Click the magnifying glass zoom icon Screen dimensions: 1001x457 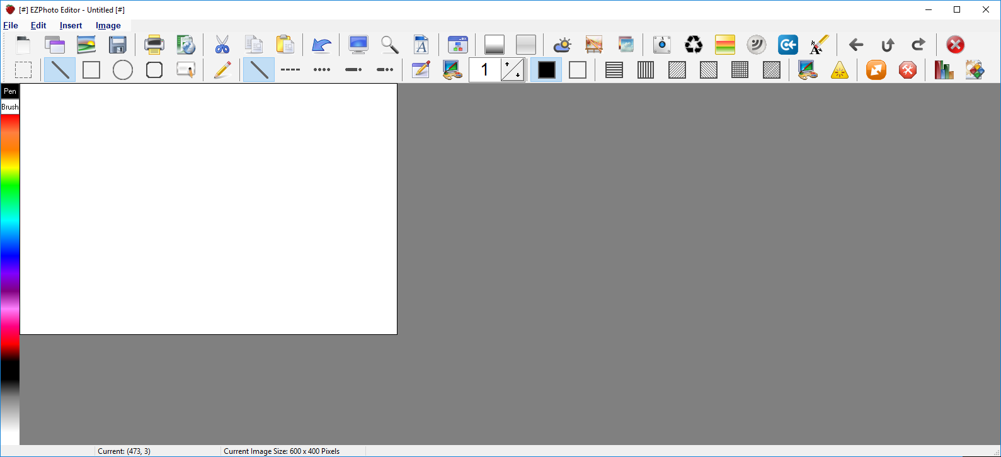pos(390,45)
